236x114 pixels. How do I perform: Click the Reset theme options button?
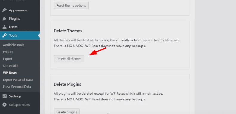(71, 5)
